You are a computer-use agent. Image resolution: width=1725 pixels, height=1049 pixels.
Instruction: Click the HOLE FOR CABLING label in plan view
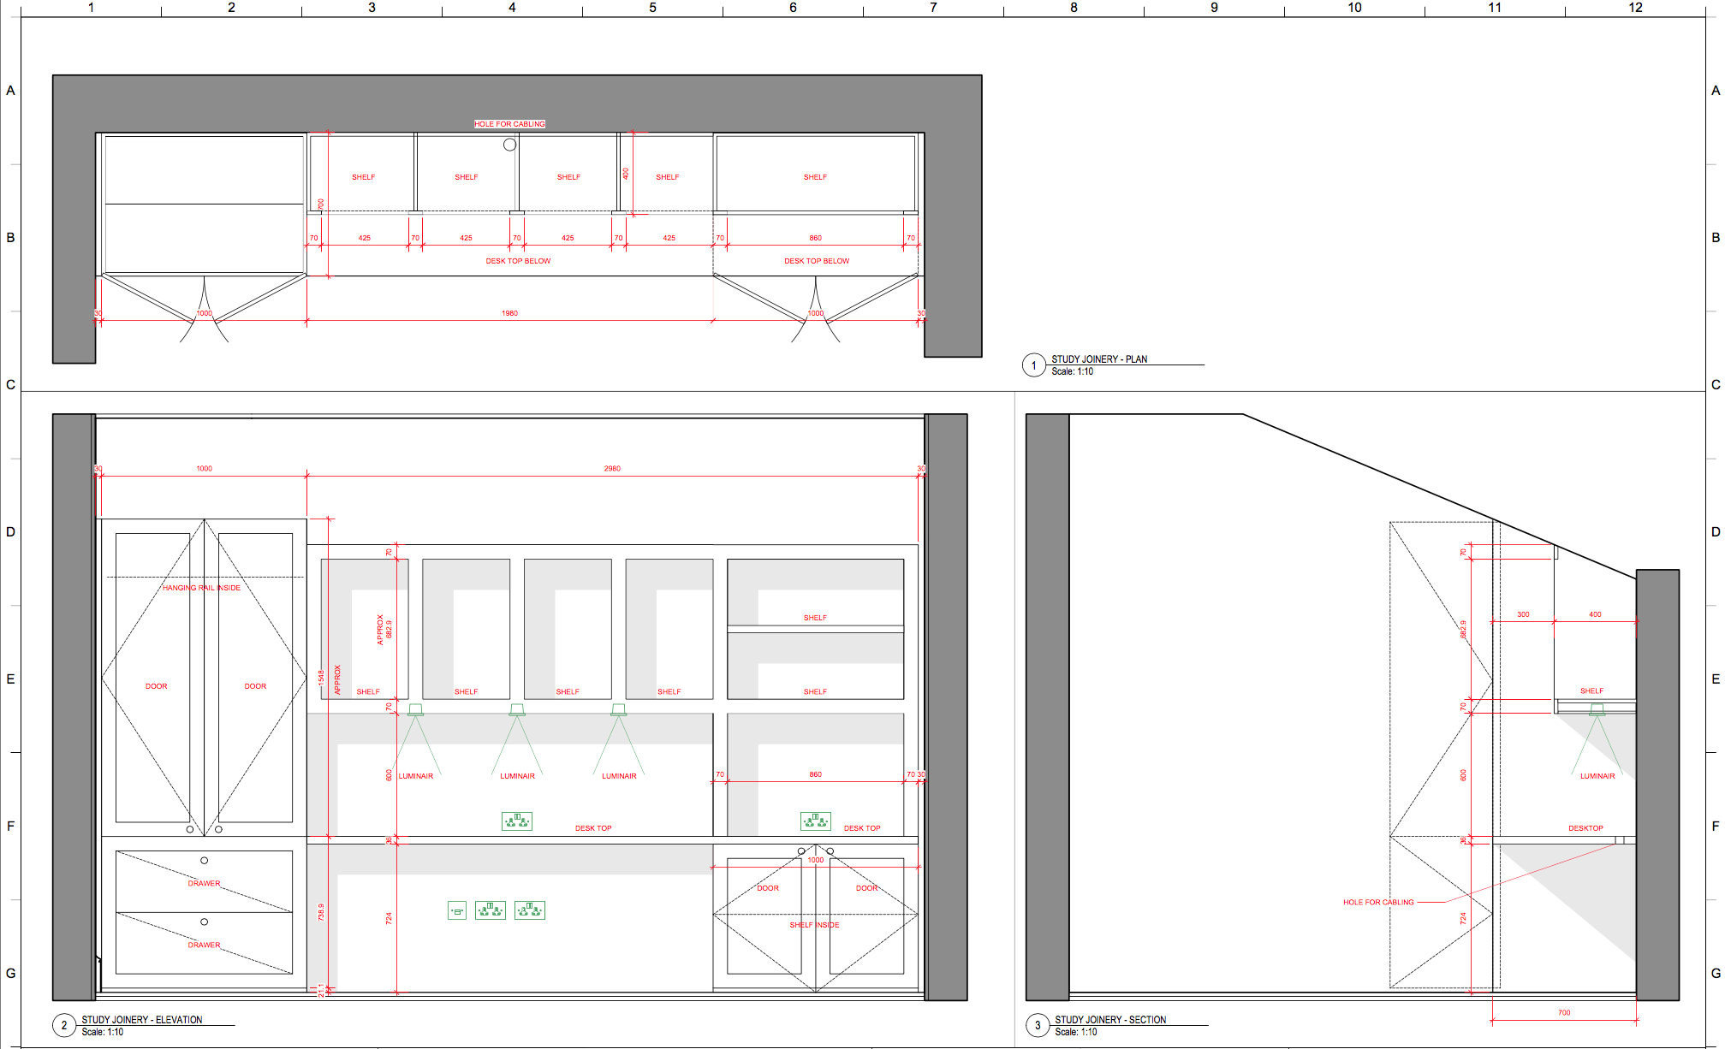[509, 124]
